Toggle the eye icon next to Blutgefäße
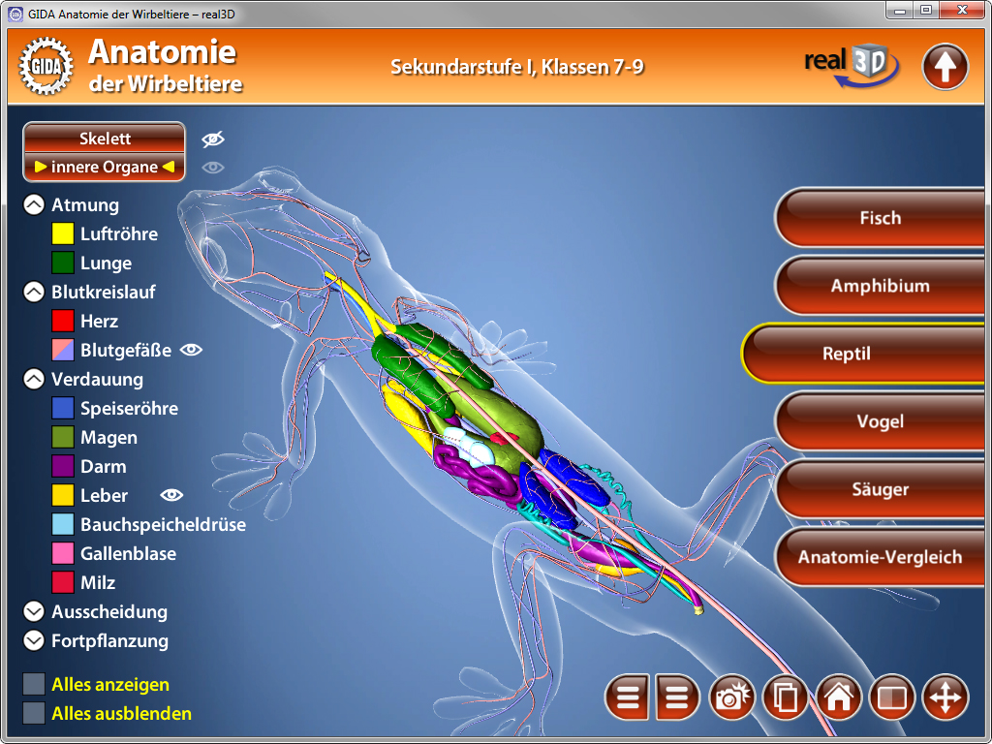This screenshot has width=992, height=744. point(192,350)
